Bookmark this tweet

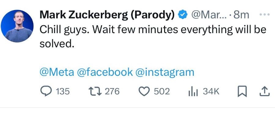click(242, 92)
